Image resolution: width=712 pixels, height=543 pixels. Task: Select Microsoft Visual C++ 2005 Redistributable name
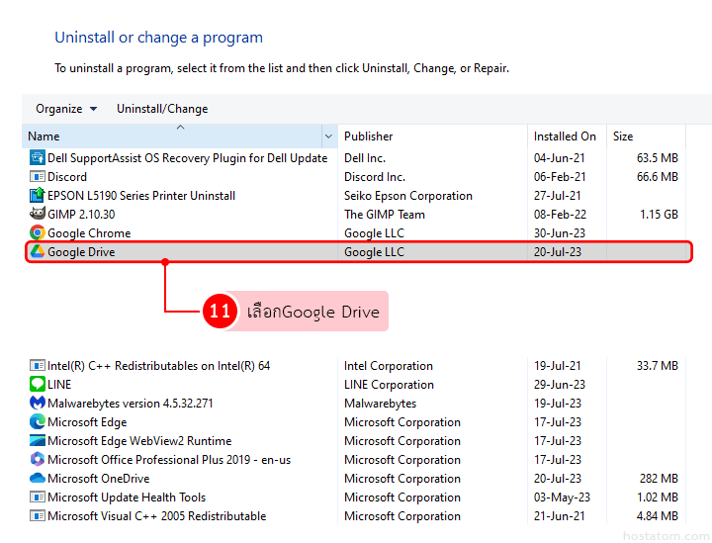pyautogui.click(x=156, y=516)
